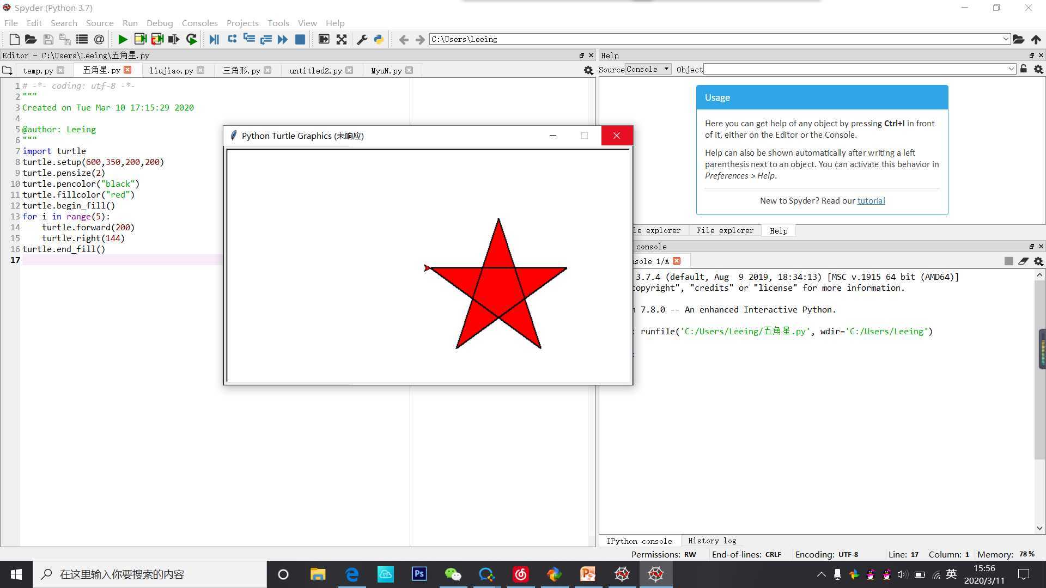Screen dimensions: 1046x588
Task: Go forward with the right arrow
Action: [x=420, y=39]
